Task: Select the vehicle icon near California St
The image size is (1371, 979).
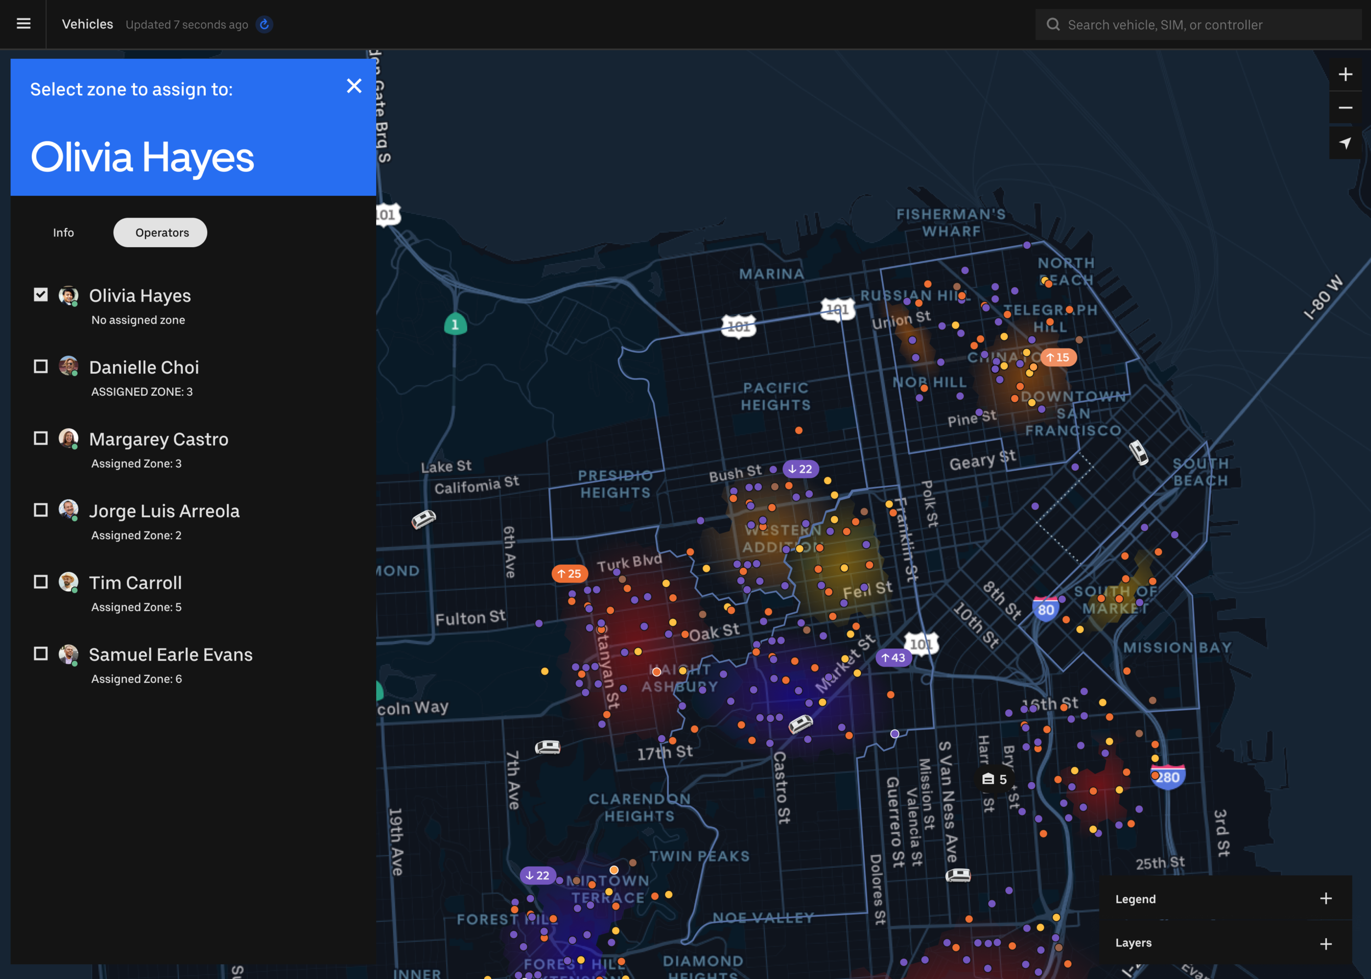Action: pos(423,519)
